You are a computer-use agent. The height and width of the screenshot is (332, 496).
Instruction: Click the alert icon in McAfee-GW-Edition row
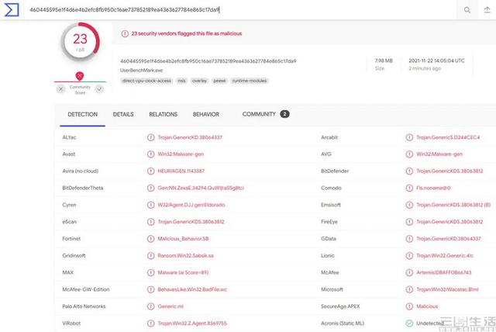pos(151,289)
